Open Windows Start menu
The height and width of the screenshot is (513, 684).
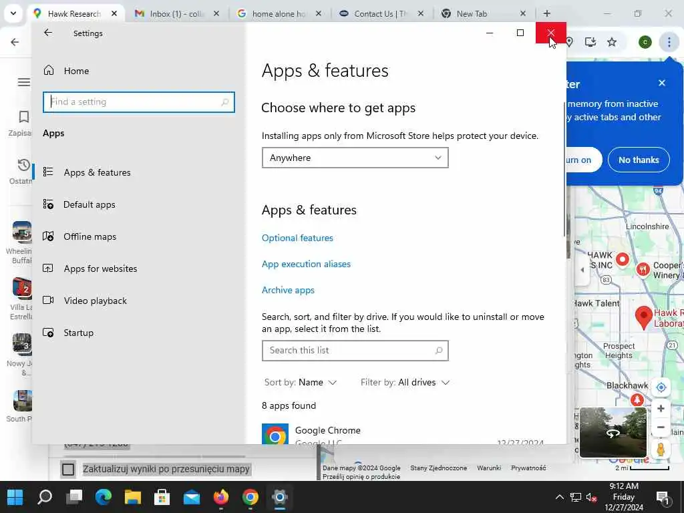pos(15,497)
